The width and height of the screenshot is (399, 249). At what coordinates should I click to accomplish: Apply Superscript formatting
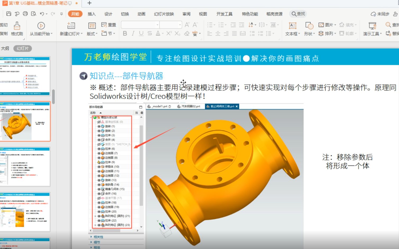169,33
